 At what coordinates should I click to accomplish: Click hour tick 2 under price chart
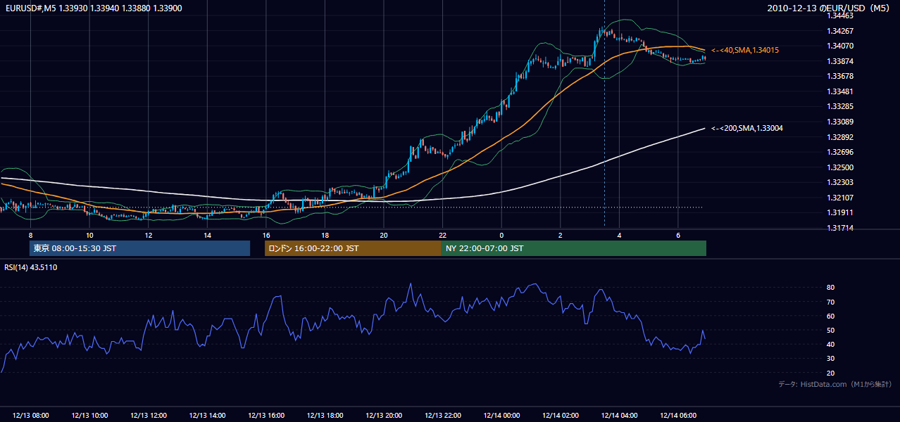(561, 235)
